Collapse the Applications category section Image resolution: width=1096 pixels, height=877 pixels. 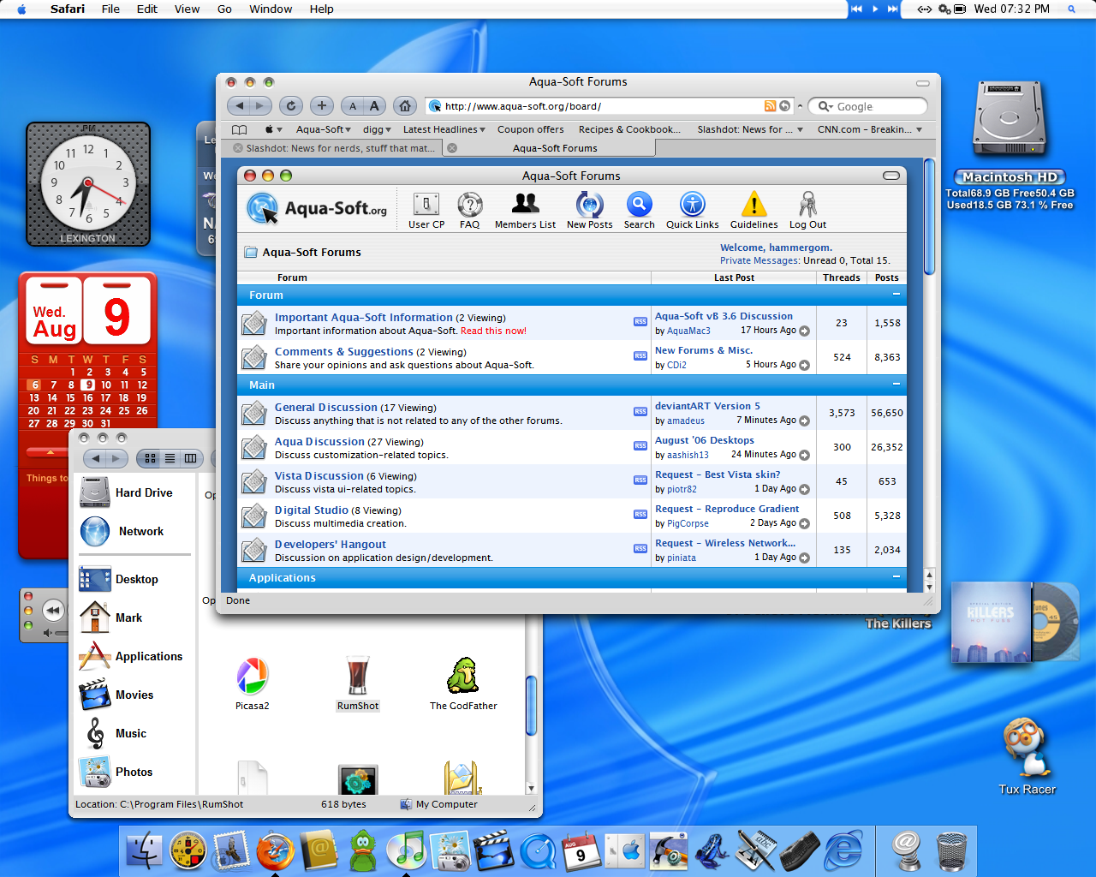click(x=896, y=577)
